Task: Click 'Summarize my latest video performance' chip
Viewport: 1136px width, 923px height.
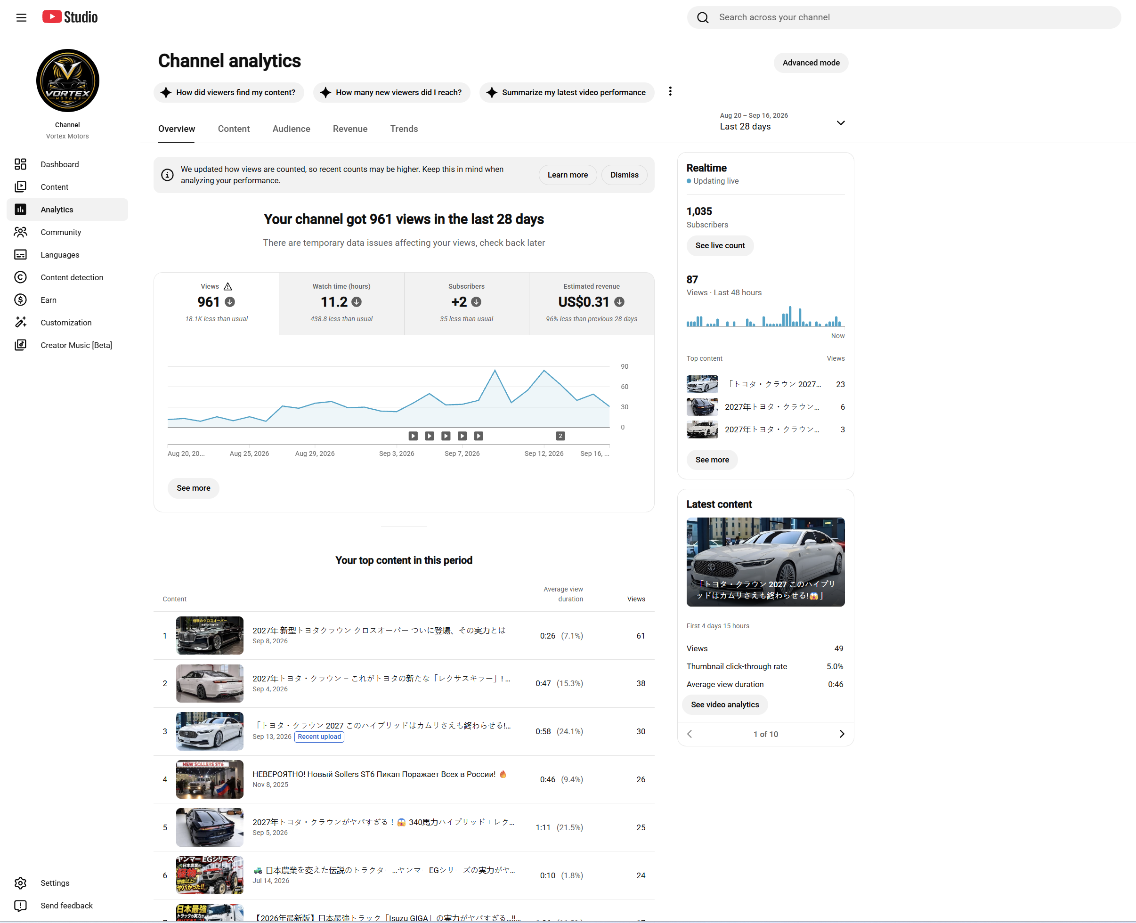Action: (567, 92)
